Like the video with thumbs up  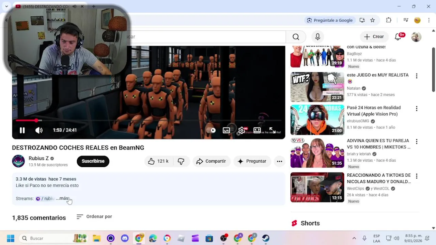click(x=158, y=161)
